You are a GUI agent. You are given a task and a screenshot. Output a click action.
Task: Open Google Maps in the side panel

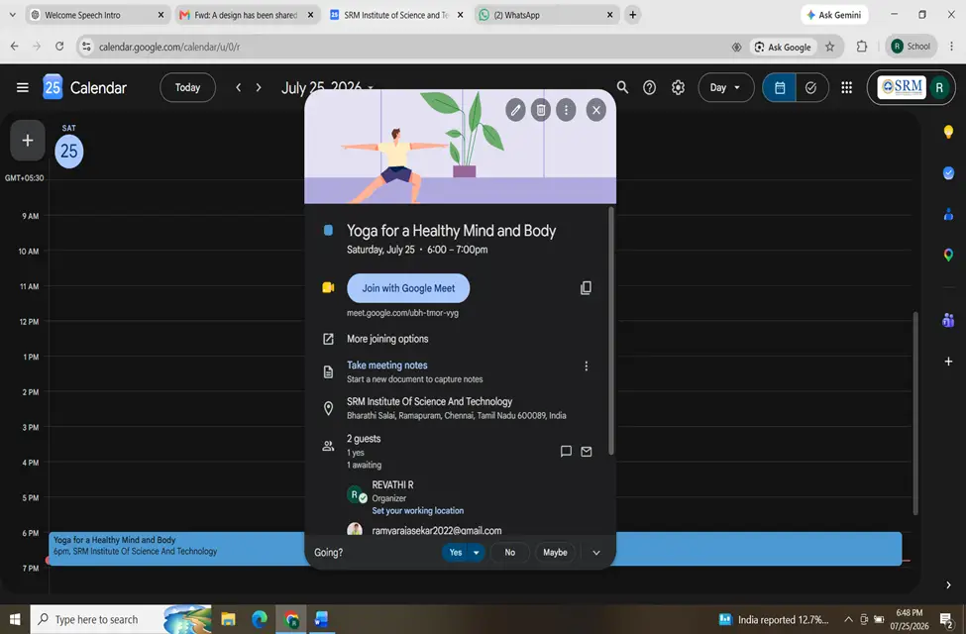[948, 255]
